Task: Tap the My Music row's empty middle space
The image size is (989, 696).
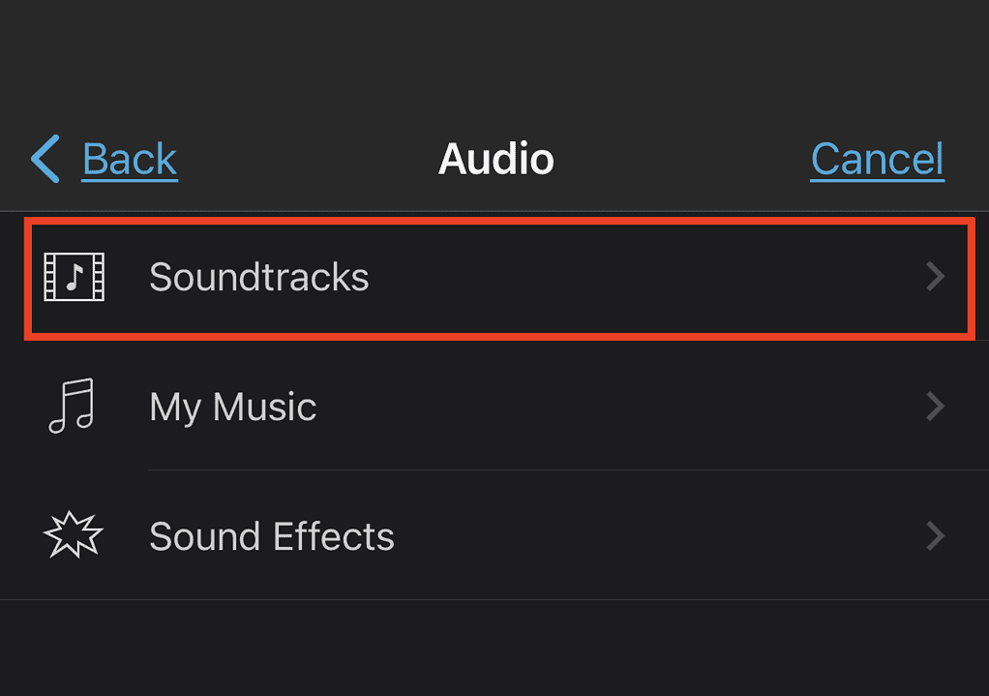Action: pyautogui.click(x=619, y=407)
